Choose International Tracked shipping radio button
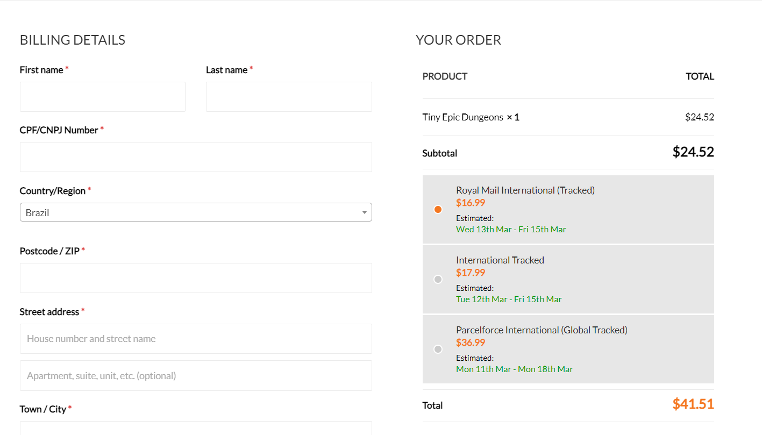The width and height of the screenshot is (762, 435). (438, 279)
